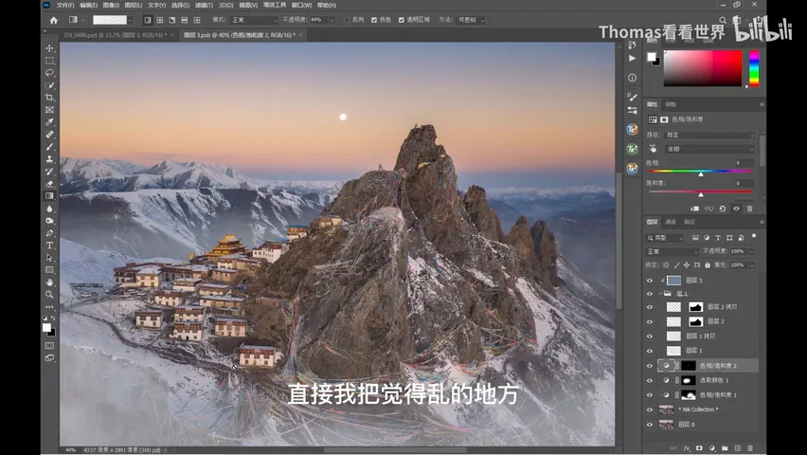The image size is (807, 455).
Task: Open the 全图 channel range dropdown
Action: [x=709, y=149]
